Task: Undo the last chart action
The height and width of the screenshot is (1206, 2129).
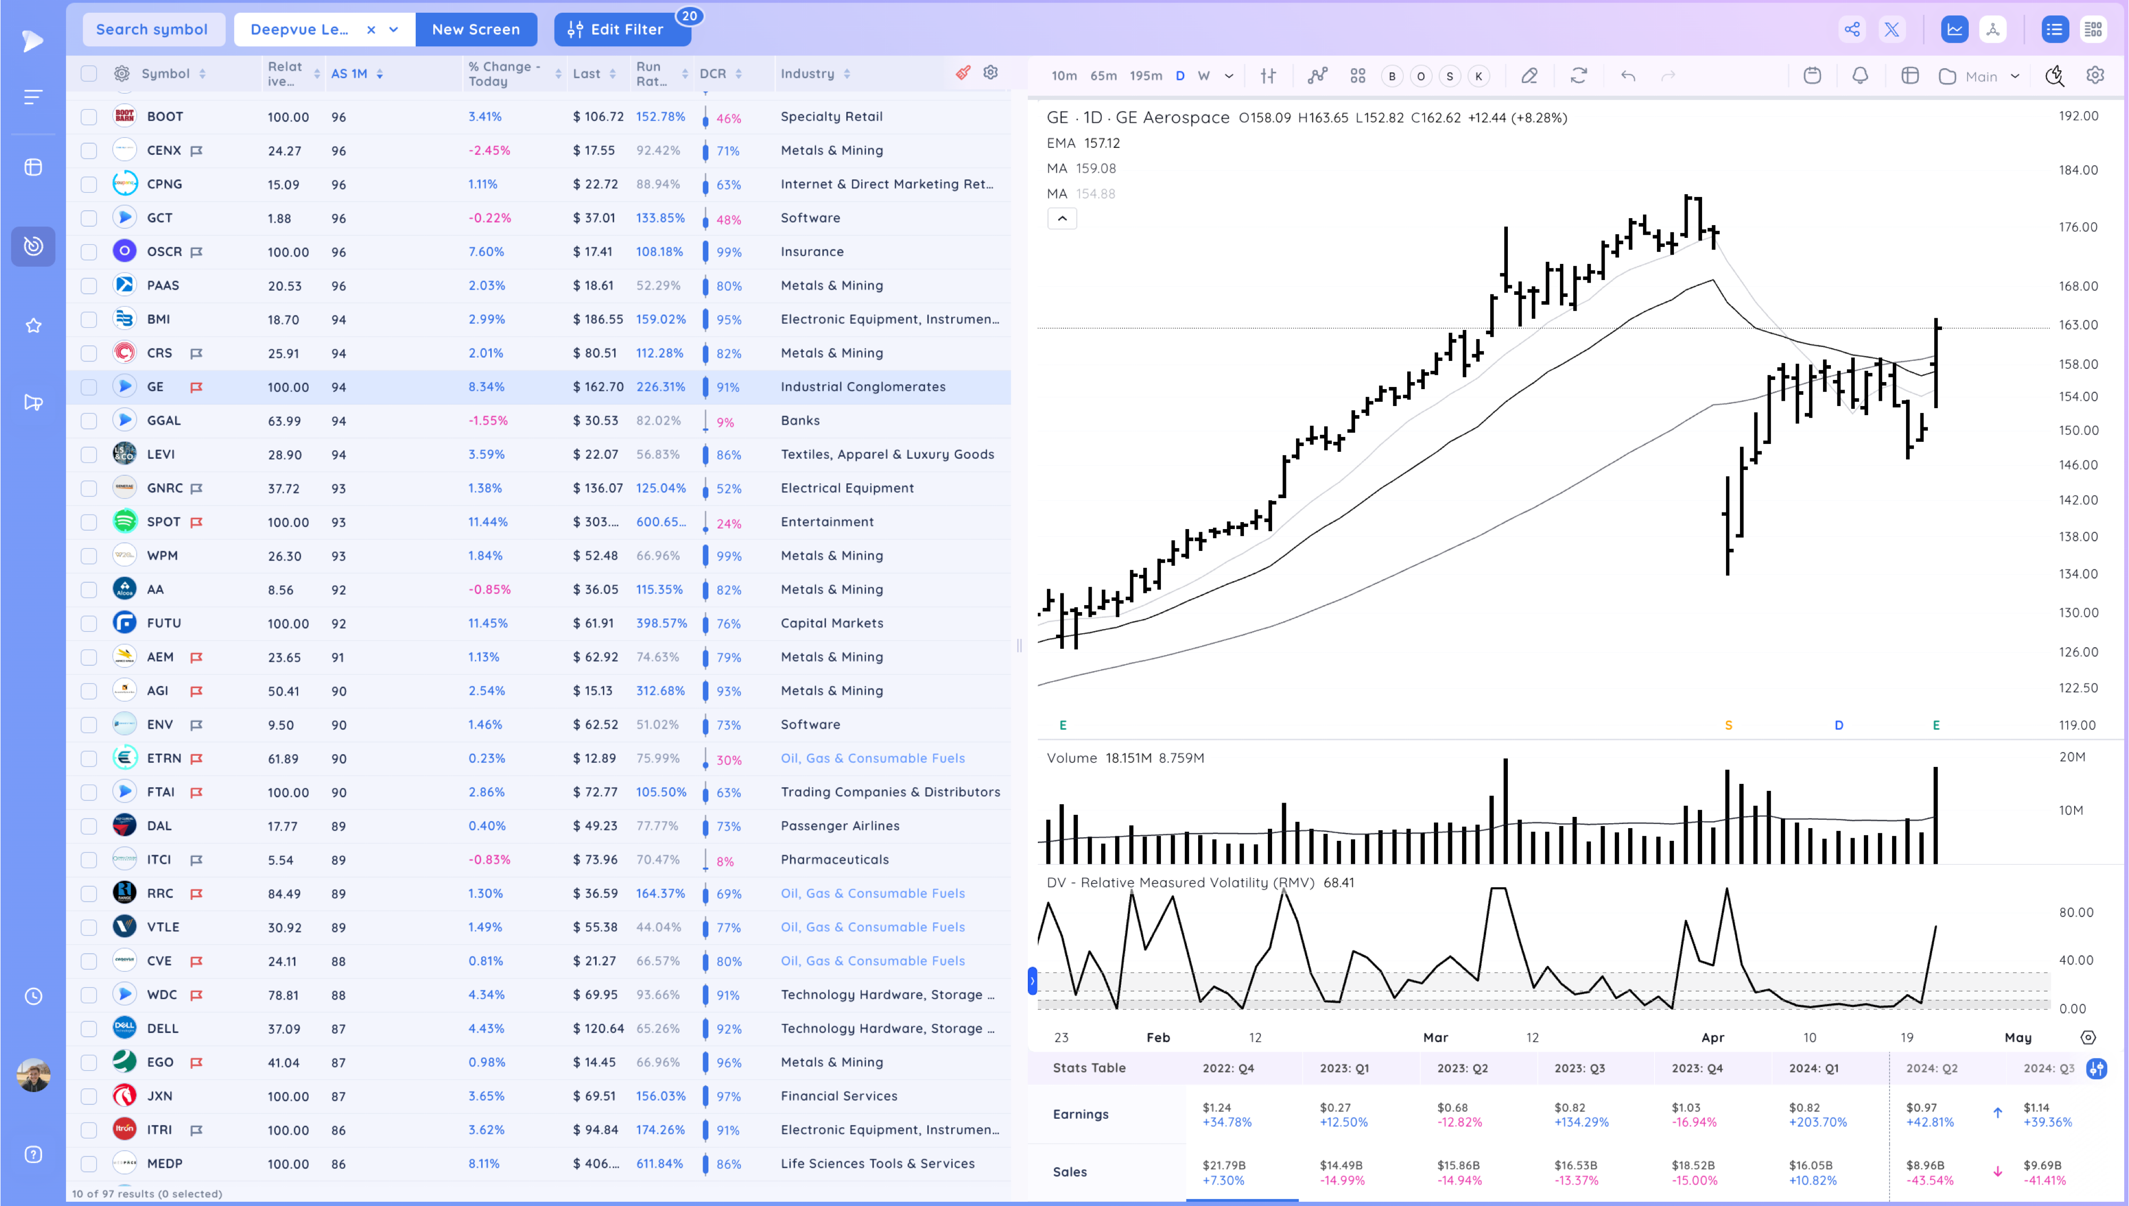Action: 1628,76
